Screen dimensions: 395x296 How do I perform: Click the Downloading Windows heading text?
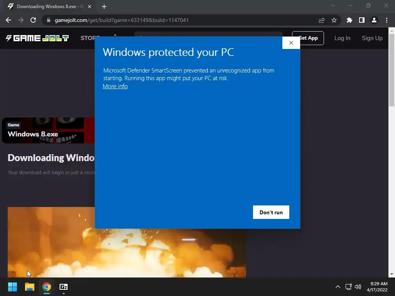point(51,158)
